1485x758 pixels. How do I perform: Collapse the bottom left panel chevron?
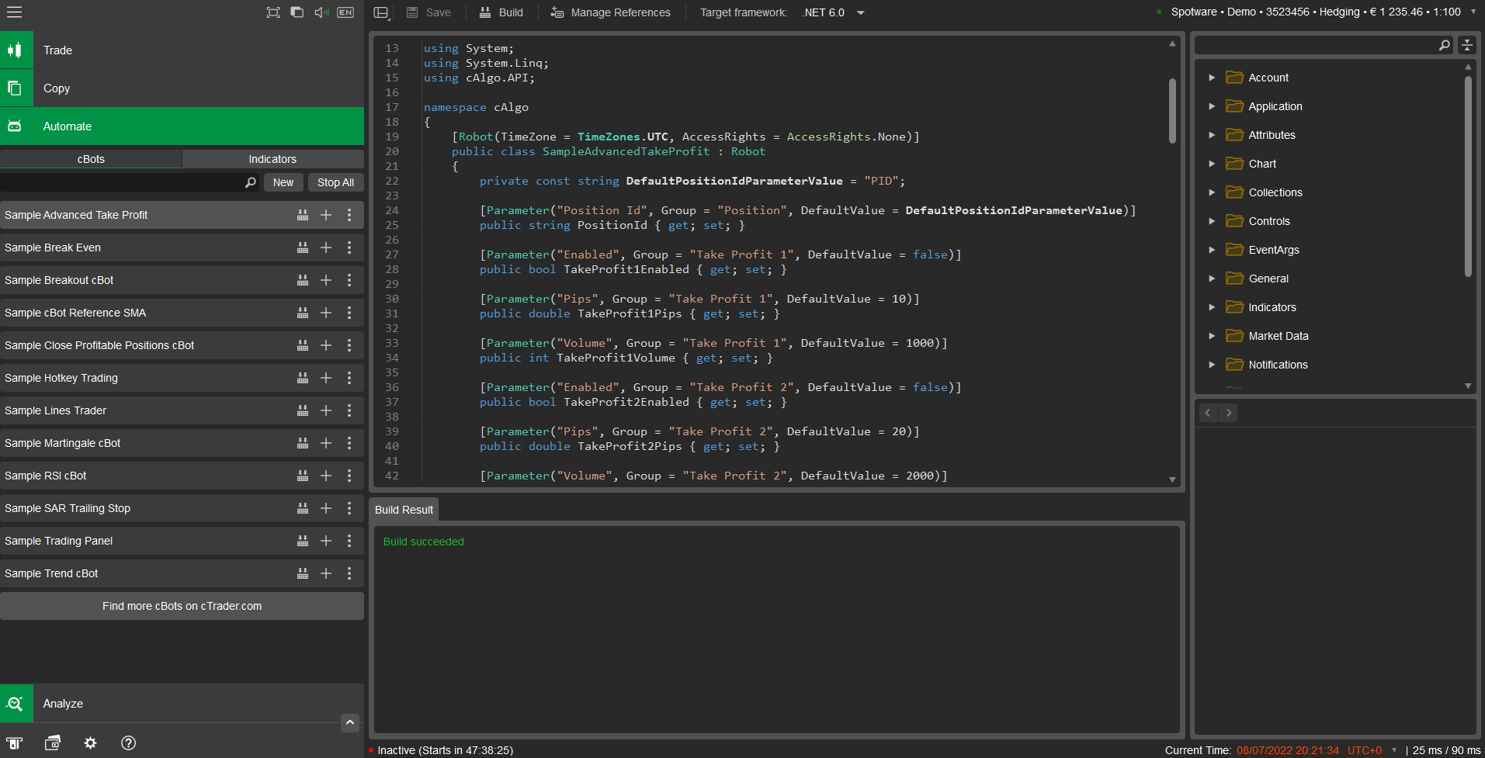point(350,722)
